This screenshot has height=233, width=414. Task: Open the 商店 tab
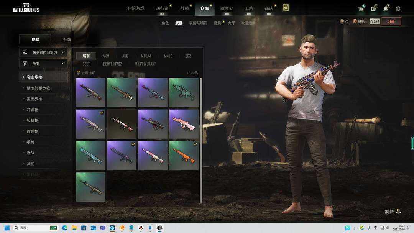(269, 8)
